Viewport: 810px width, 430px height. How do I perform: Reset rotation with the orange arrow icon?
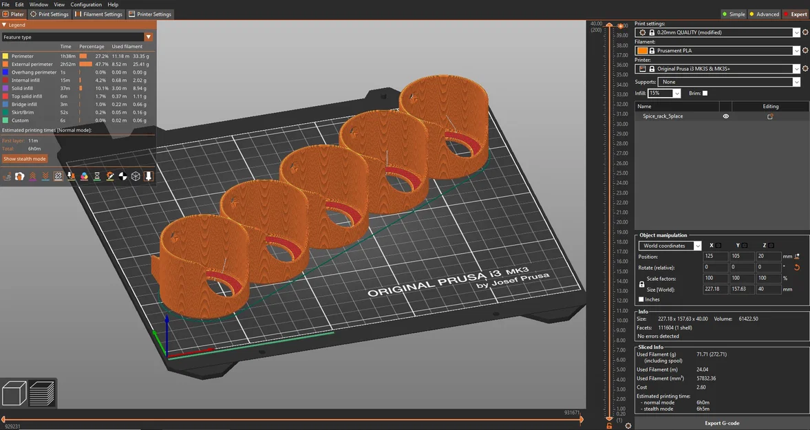coord(796,268)
